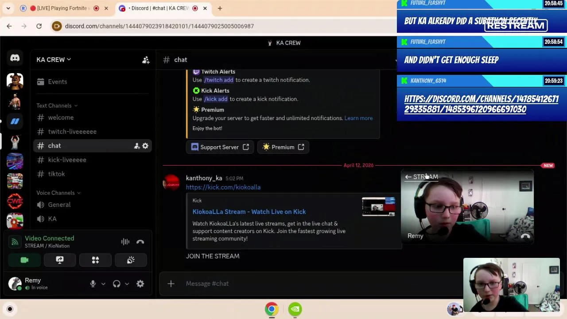This screenshot has height=319, width=567.
Task: Follow the Learn more link
Action: 358,118
